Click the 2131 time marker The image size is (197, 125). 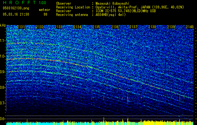pos(21,27)
